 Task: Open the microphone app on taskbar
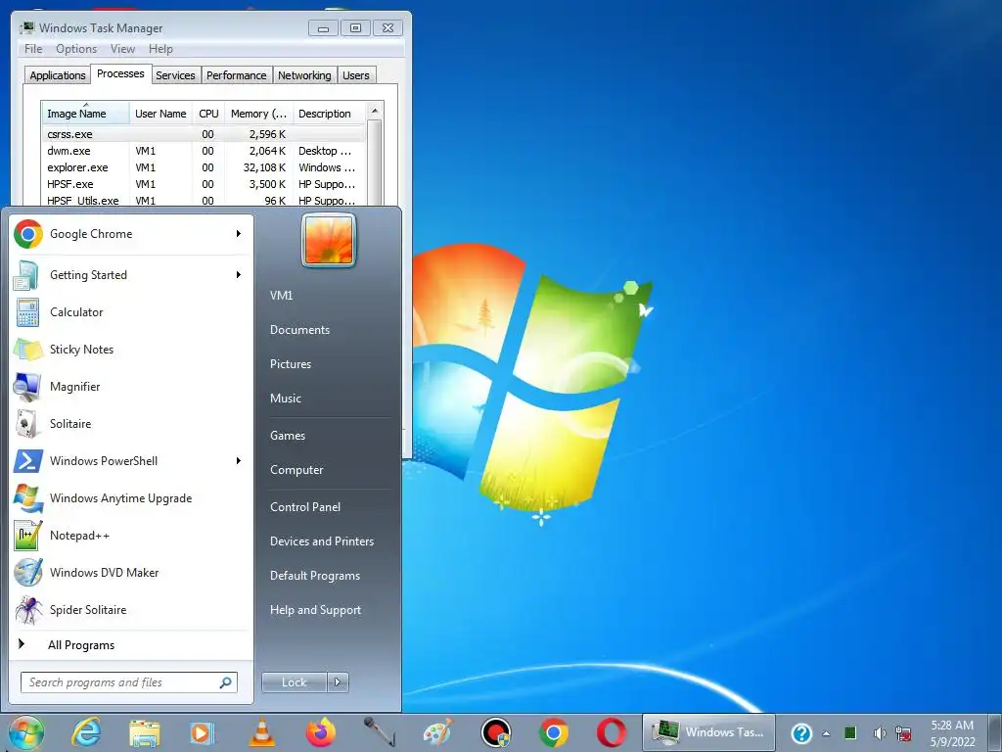coord(379,732)
